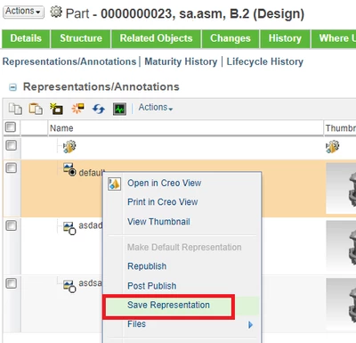Click the assembly icon in the first Name row

tap(69, 147)
